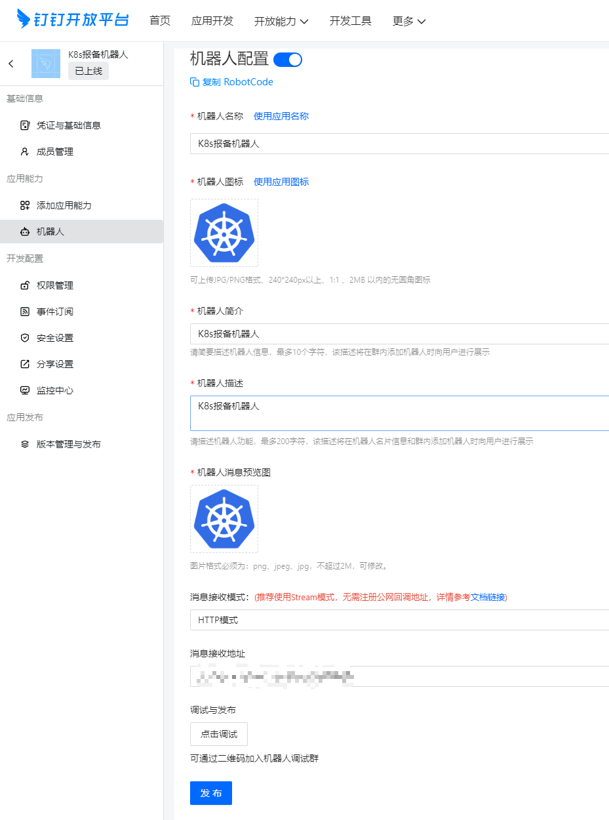
Task: Click the 已上线 status badge
Action: point(88,71)
